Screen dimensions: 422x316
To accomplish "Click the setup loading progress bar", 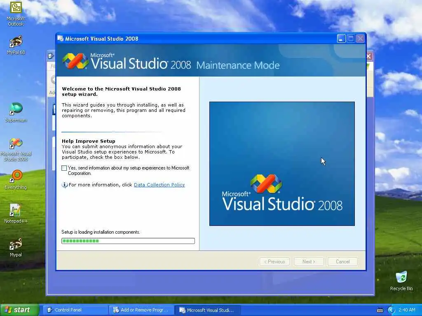I will click(x=128, y=241).
